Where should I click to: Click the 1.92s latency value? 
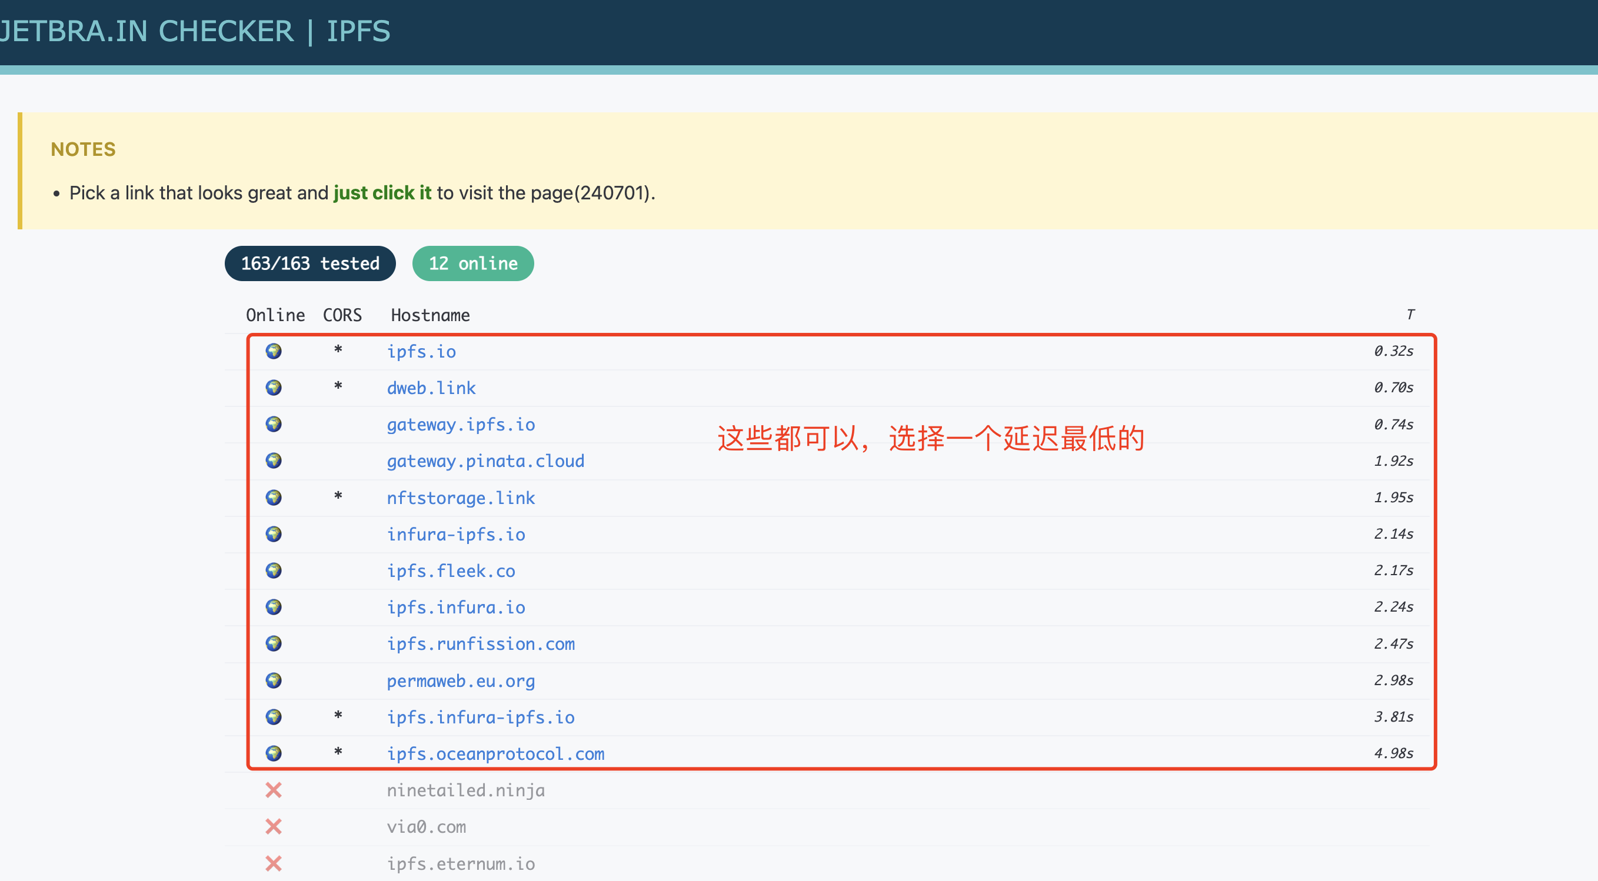pyautogui.click(x=1393, y=460)
